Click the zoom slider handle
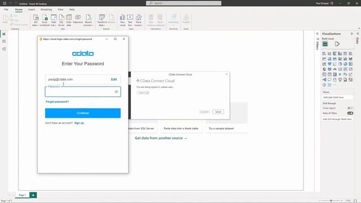The width and height of the screenshot is (361, 203). click(331, 201)
